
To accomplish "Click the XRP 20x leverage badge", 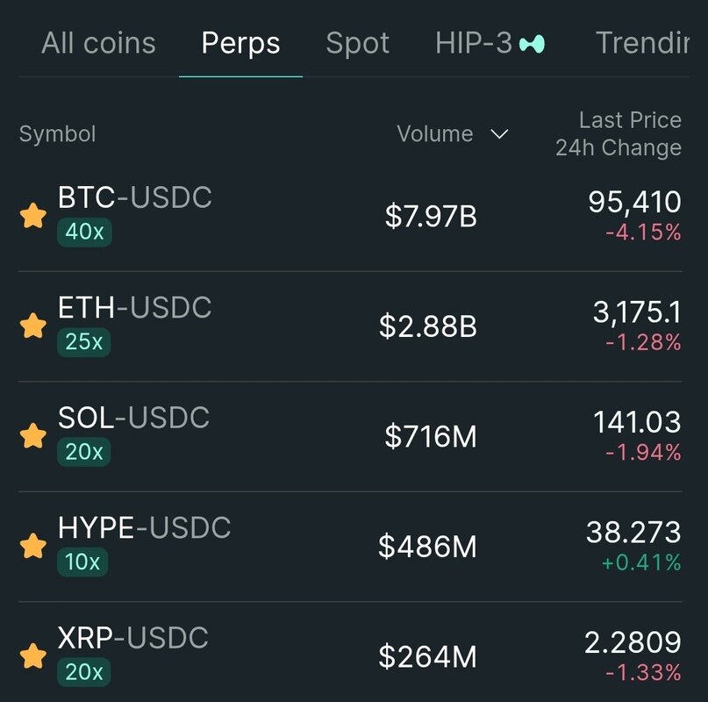I will (84, 672).
